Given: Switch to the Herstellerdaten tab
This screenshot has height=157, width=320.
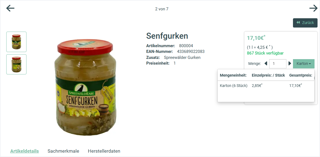Looking at the screenshot, I should (x=104, y=151).
